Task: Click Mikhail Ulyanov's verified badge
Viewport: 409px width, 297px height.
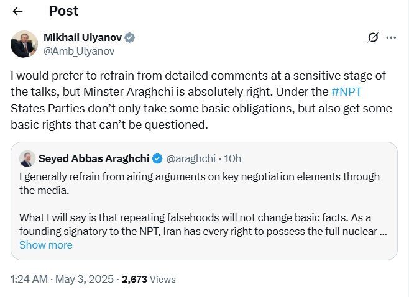Action: (x=129, y=38)
